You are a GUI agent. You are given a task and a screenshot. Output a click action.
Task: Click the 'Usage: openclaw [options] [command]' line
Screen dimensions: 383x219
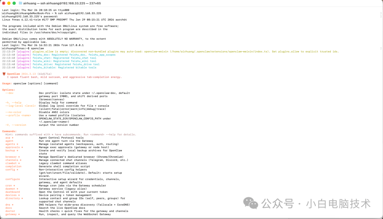tap(30, 83)
